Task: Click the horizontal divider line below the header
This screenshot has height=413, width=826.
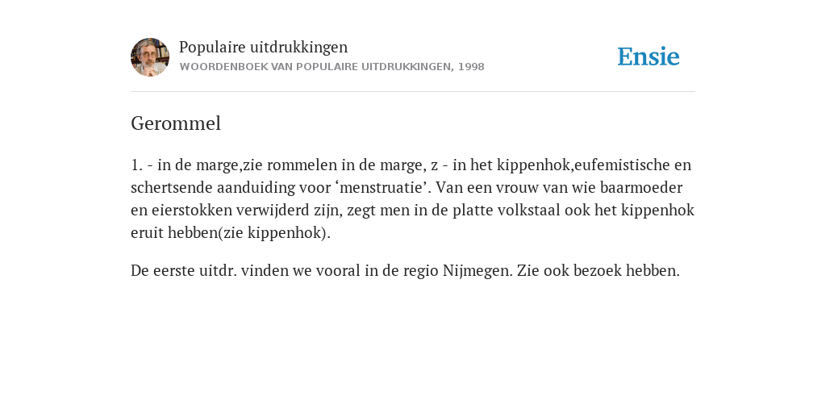Action: pos(413,92)
